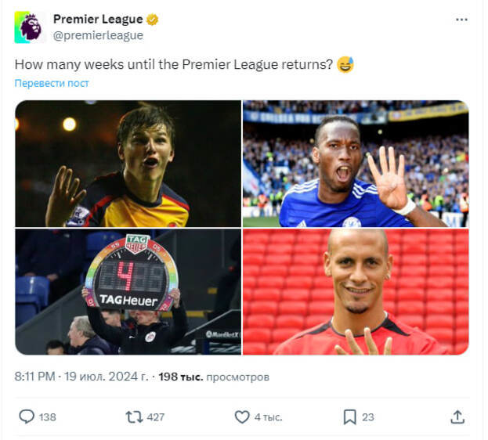Open the top-right photo of player in blue
The width and height of the screenshot is (488, 440).
[356, 164]
